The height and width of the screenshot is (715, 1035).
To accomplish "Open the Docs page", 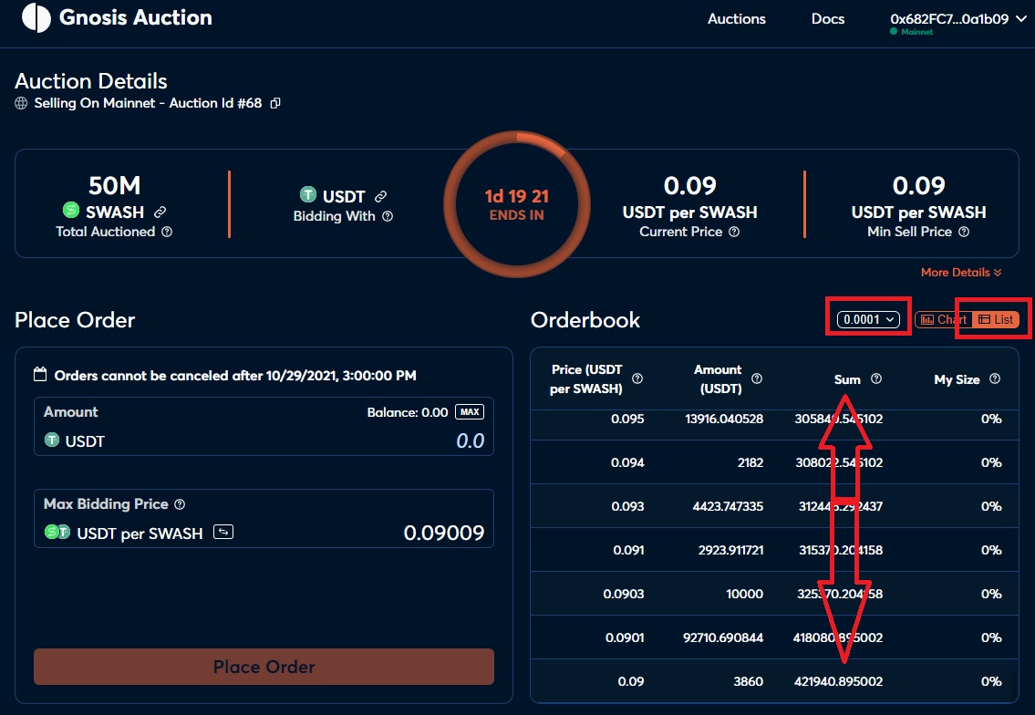I will point(828,19).
